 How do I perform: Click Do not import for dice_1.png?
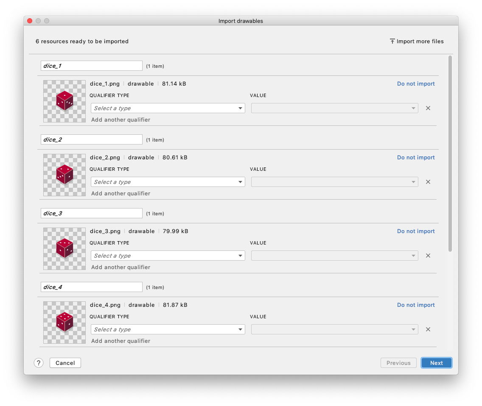tap(415, 84)
